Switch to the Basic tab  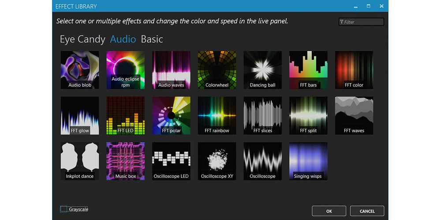tap(152, 39)
